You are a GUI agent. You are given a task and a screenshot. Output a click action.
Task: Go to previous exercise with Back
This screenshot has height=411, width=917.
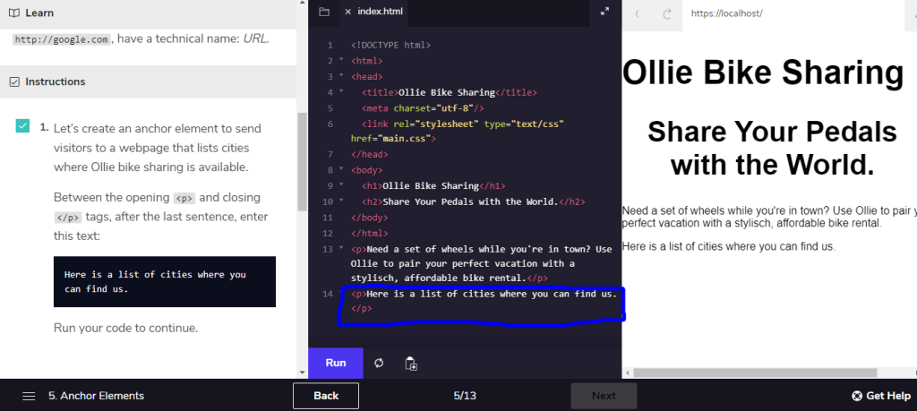pyautogui.click(x=326, y=396)
